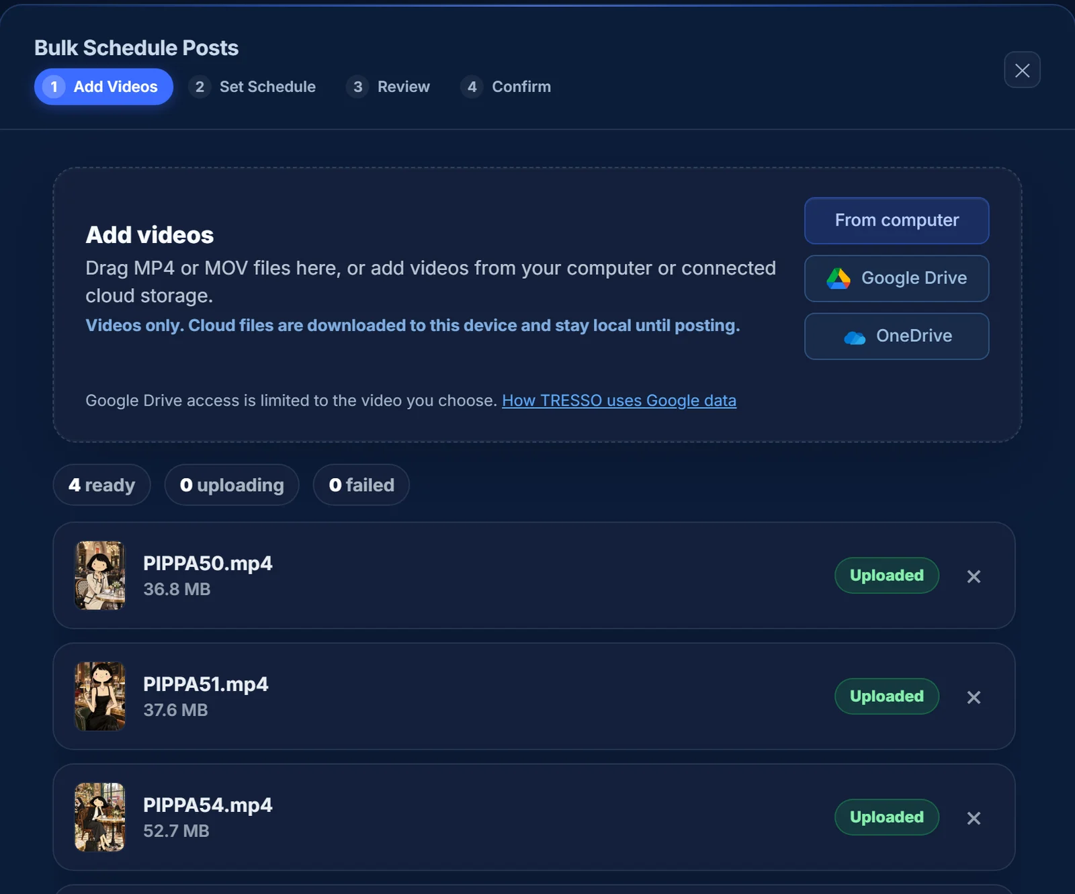Click the Bulk Schedule Posts title

pos(136,48)
